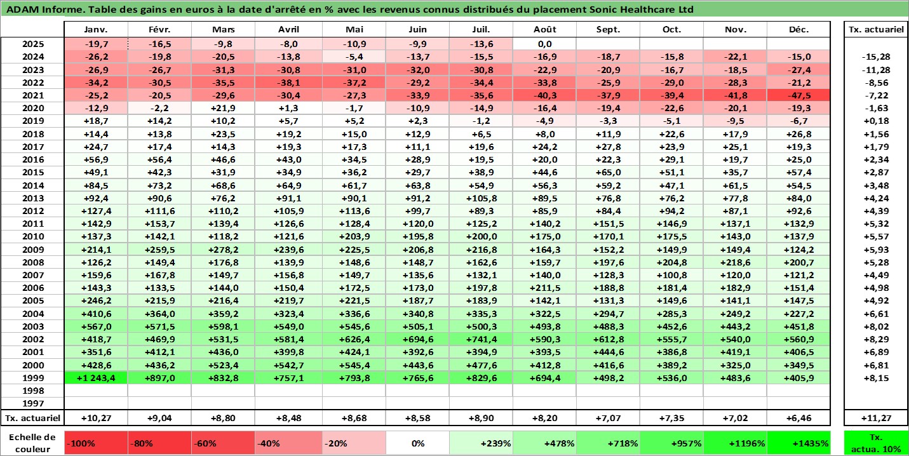The height and width of the screenshot is (456, 909).
Task: Click the 'Déc.' column header
Action: (798, 30)
